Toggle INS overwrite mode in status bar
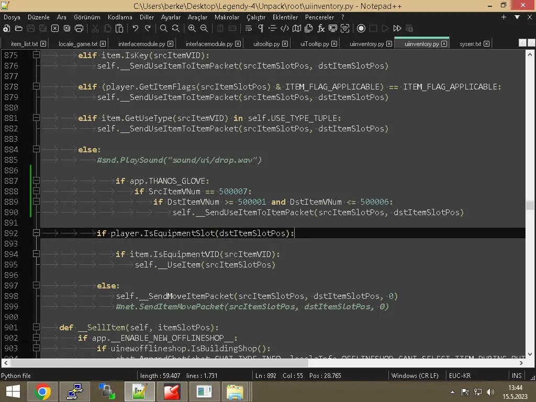The width and height of the screenshot is (536, 402). (x=516, y=375)
